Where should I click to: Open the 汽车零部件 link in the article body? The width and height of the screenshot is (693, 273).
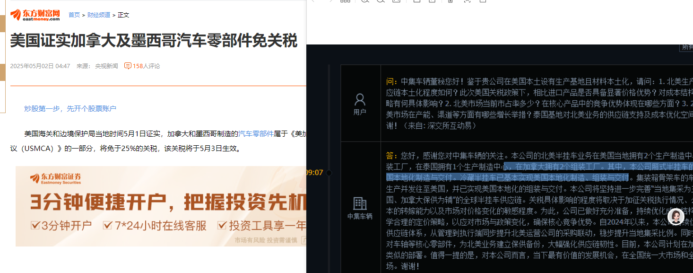(x=256, y=134)
